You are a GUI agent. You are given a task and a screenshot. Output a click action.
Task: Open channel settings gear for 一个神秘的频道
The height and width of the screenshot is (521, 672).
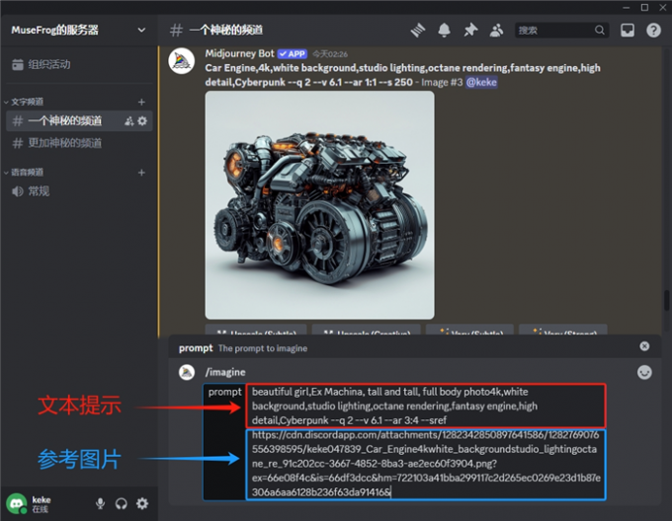point(142,121)
